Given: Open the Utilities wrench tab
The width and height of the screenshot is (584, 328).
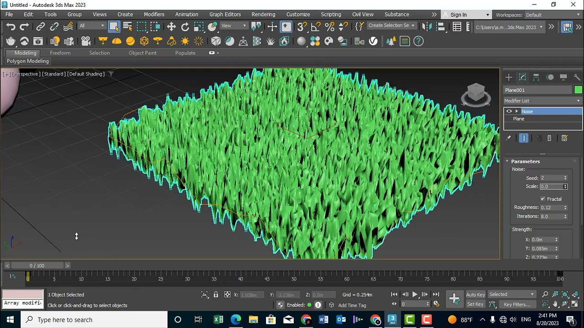Looking at the screenshot, I should (x=577, y=77).
